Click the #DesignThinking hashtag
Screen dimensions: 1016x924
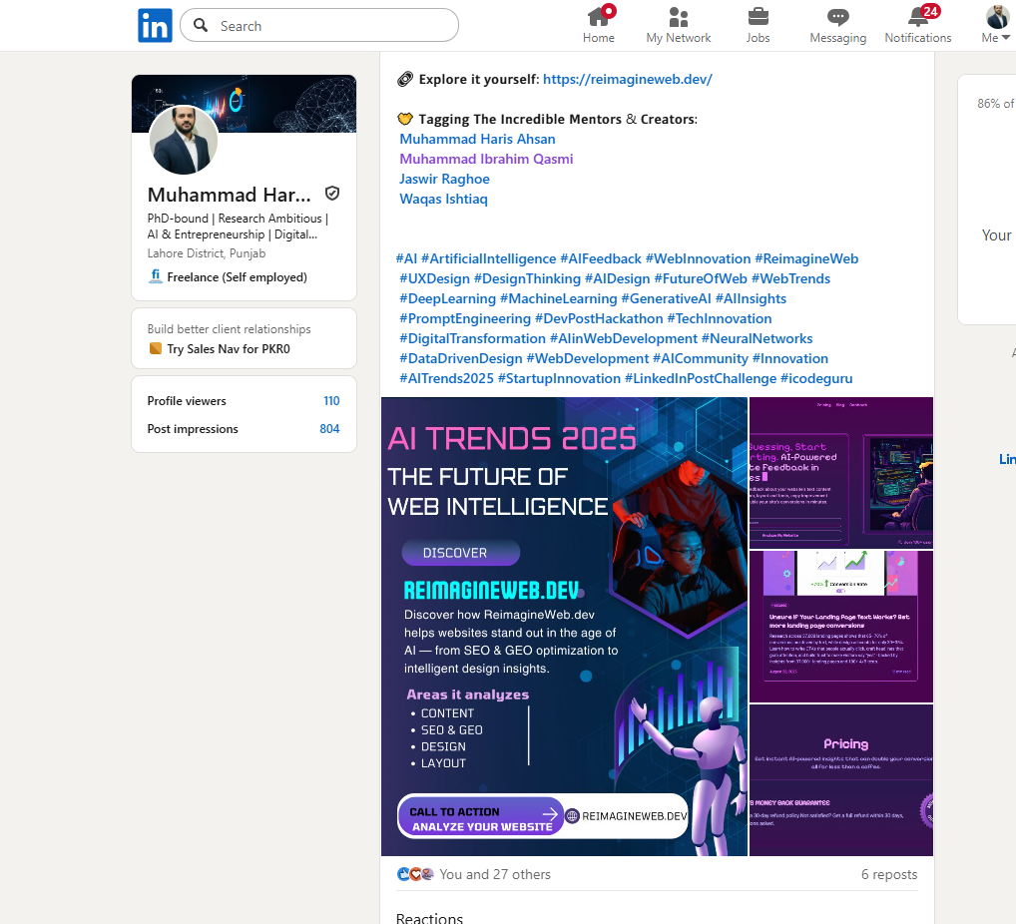click(527, 278)
